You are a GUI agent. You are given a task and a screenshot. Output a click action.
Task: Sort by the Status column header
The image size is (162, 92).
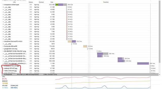tap(31, 2)
